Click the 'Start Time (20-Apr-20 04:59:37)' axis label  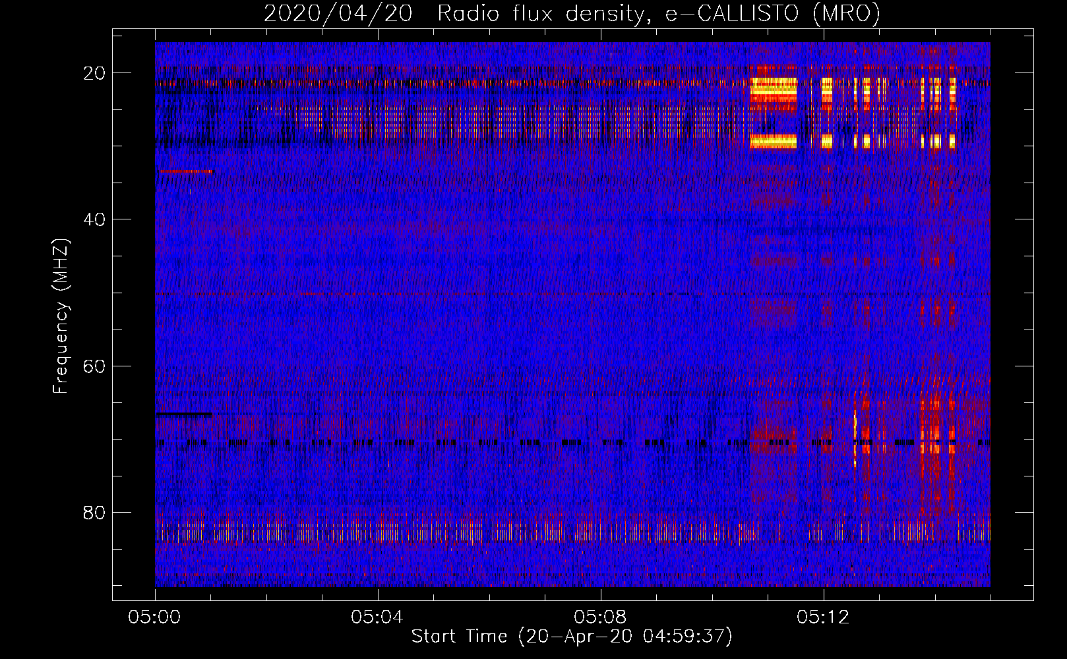tap(572, 637)
